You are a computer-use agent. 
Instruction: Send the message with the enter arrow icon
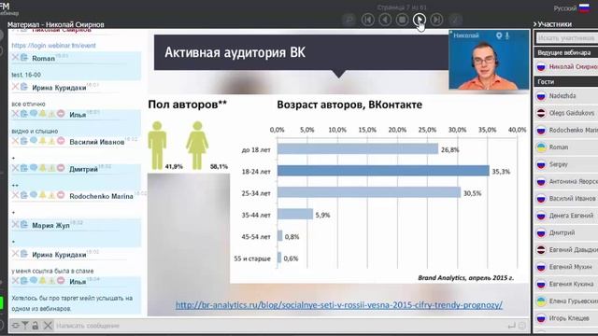(511, 326)
